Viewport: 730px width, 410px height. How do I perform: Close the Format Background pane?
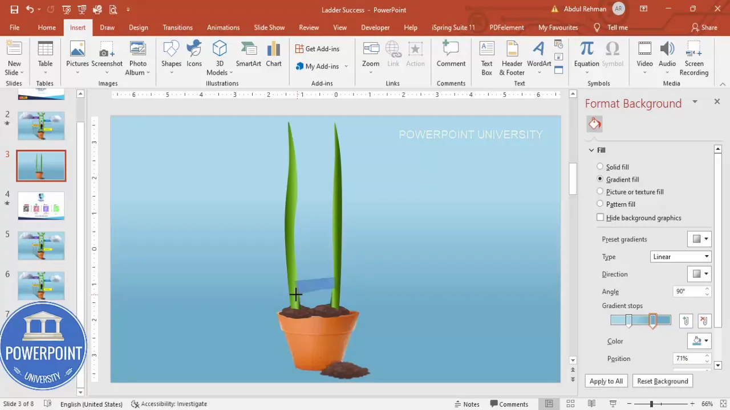tap(717, 101)
